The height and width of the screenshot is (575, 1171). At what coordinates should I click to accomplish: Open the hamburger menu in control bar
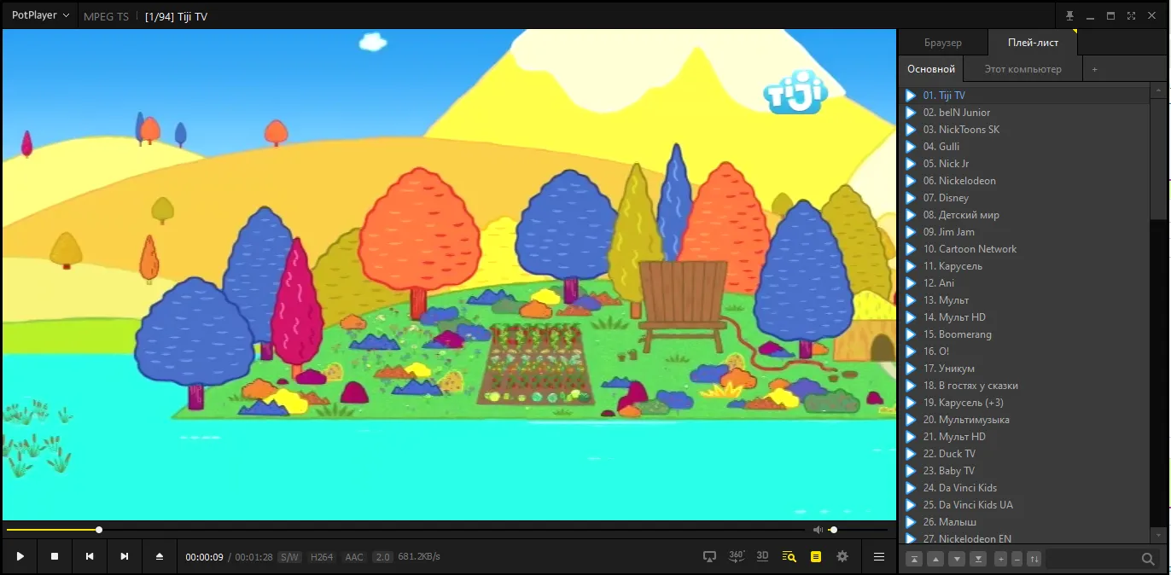(879, 556)
